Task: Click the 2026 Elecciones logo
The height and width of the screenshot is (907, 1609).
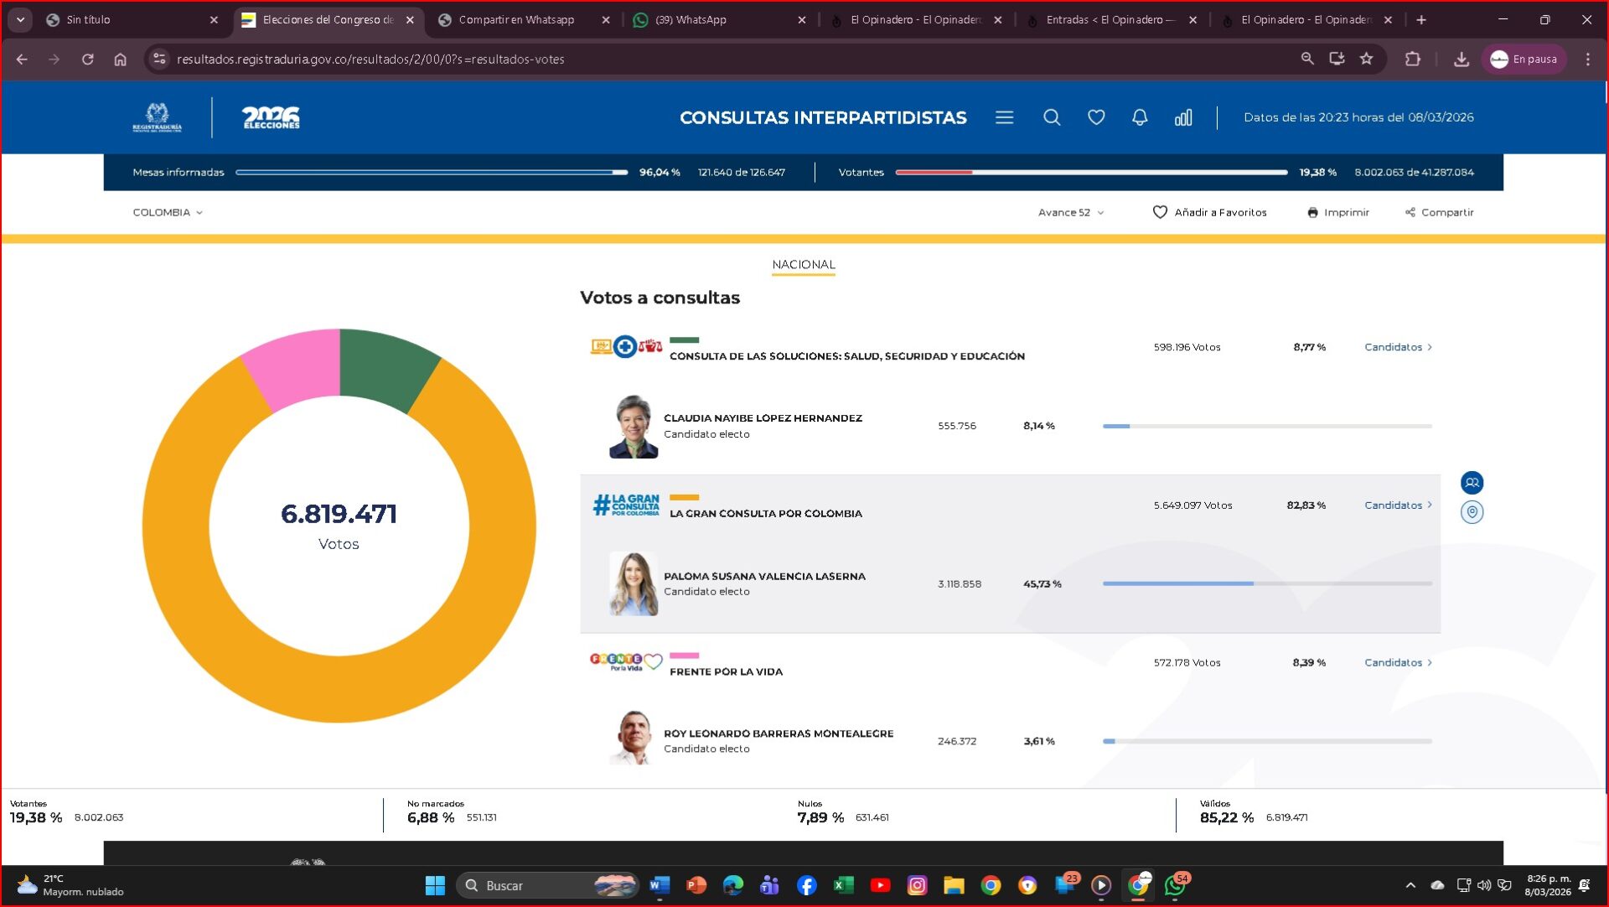Action: pyautogui.click(x=271, y=118)
